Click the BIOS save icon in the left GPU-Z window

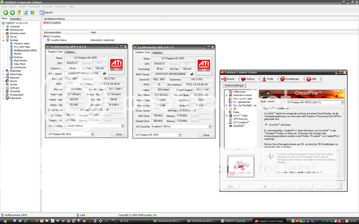104,73
